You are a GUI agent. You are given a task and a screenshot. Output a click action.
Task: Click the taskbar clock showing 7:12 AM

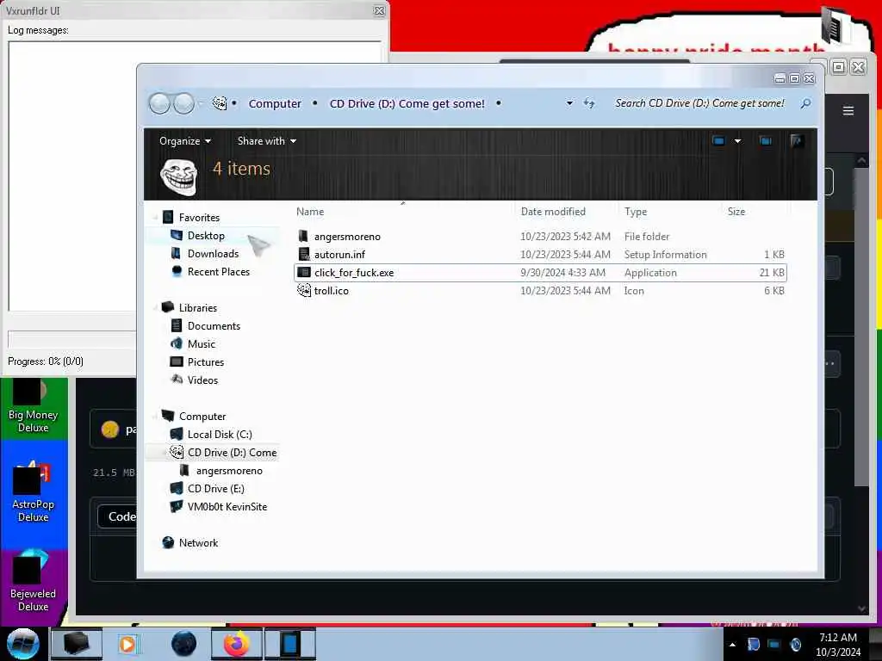coord(837,644)
